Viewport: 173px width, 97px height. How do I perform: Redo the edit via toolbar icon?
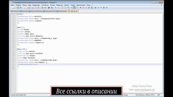pos(45,8)
